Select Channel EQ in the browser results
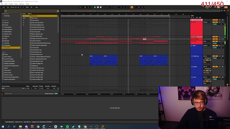This screenshot has width=230, height=129. click(40, 20)
